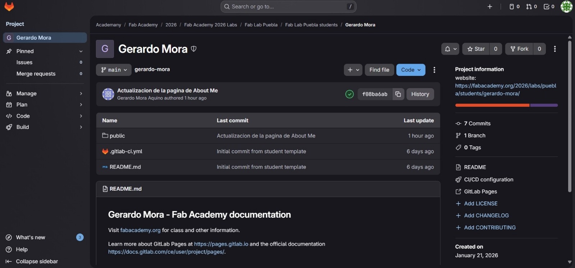
Task: Copy commit SHA f08ba6ab
Action: [x=398, y=94]
